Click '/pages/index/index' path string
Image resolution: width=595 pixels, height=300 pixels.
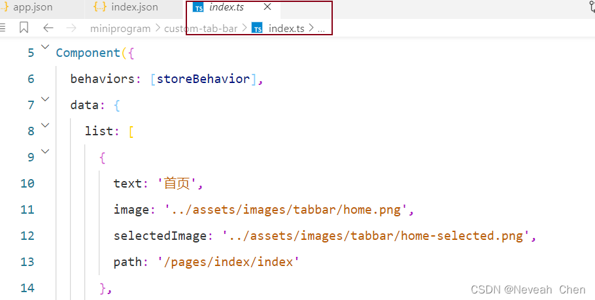tap(228, 262)
